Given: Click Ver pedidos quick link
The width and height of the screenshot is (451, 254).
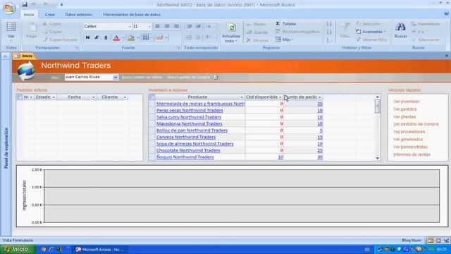Looking at the screenshot, I should click(405, 109).
